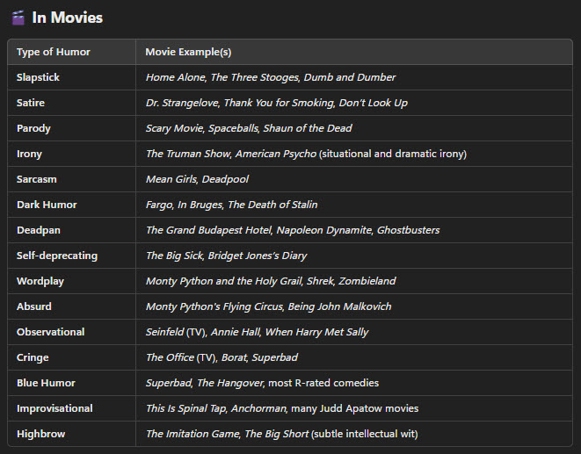Click This Is Spinal Tap title
The image size is (581, 454).
(x=185, y=408)
